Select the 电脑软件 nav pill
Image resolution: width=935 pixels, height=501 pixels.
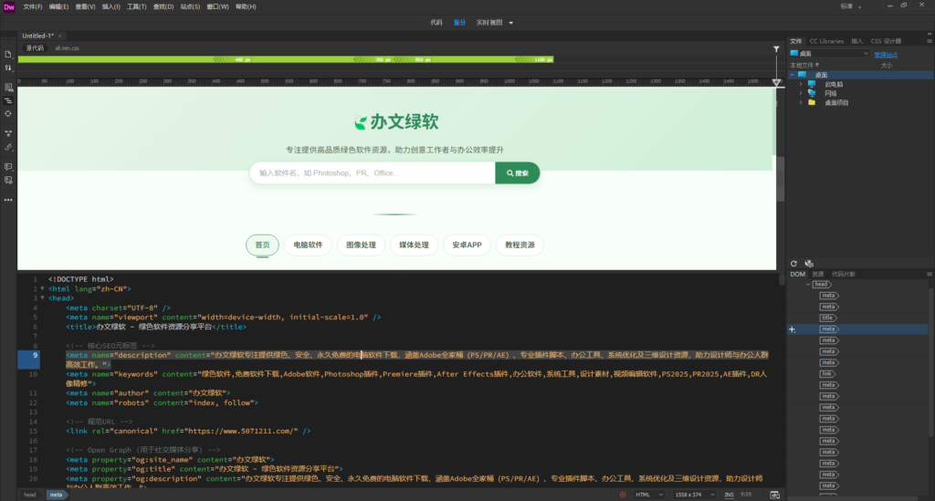coord(308,245)
